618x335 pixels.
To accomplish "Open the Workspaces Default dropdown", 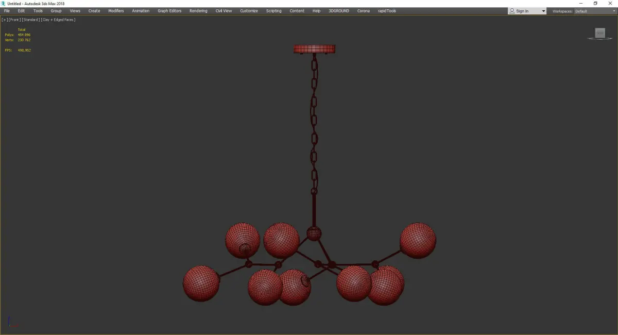I will 595,11.
